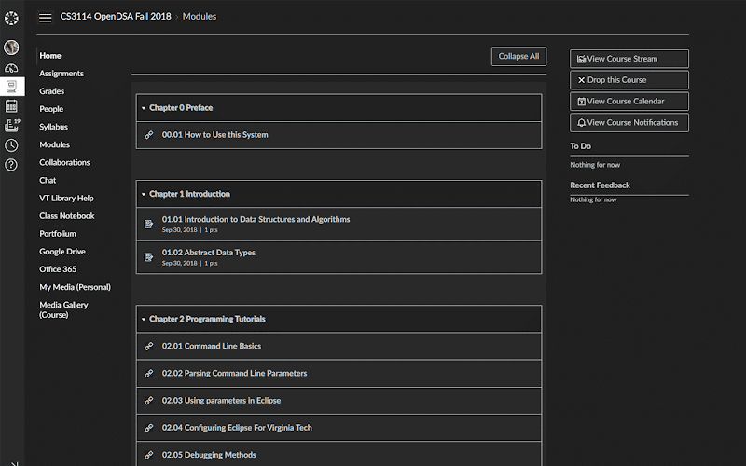Open the Canvas Dashboard speedometer icon
The height and width of the screenshot is (466, 746).
click(x=11, y=68)
